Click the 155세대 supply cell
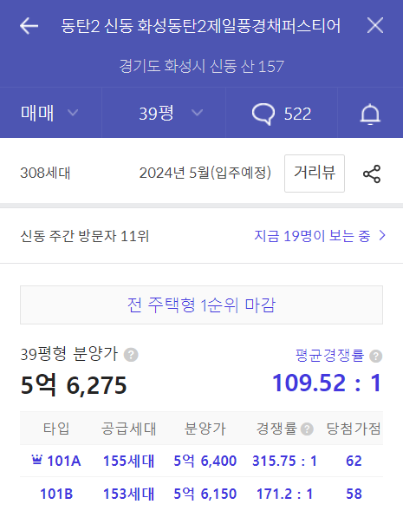 click(x=128, y=462)
